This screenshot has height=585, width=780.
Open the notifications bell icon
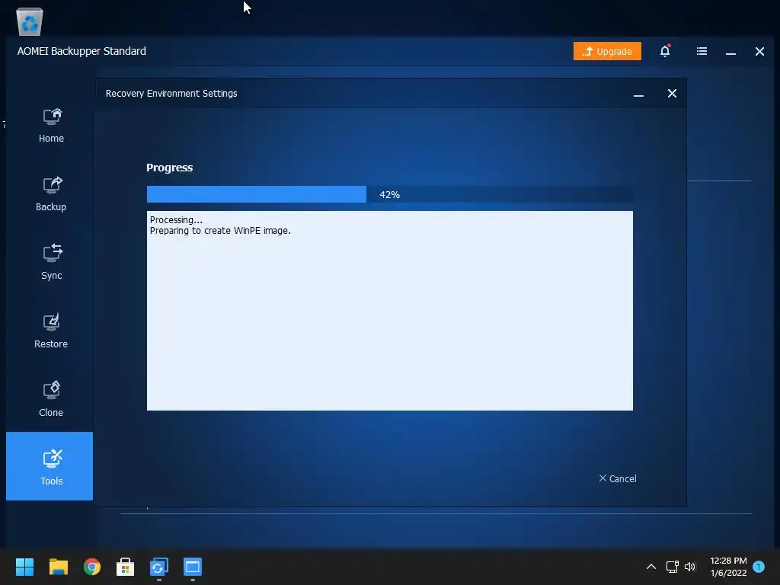(x=665, y=51)
